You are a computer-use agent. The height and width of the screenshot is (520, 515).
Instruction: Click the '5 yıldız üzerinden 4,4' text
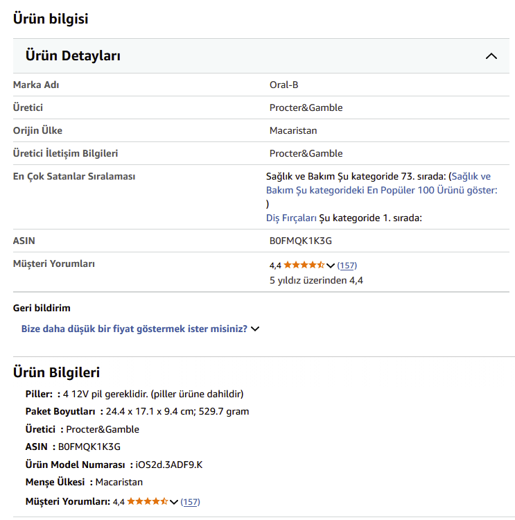[316, 280]
